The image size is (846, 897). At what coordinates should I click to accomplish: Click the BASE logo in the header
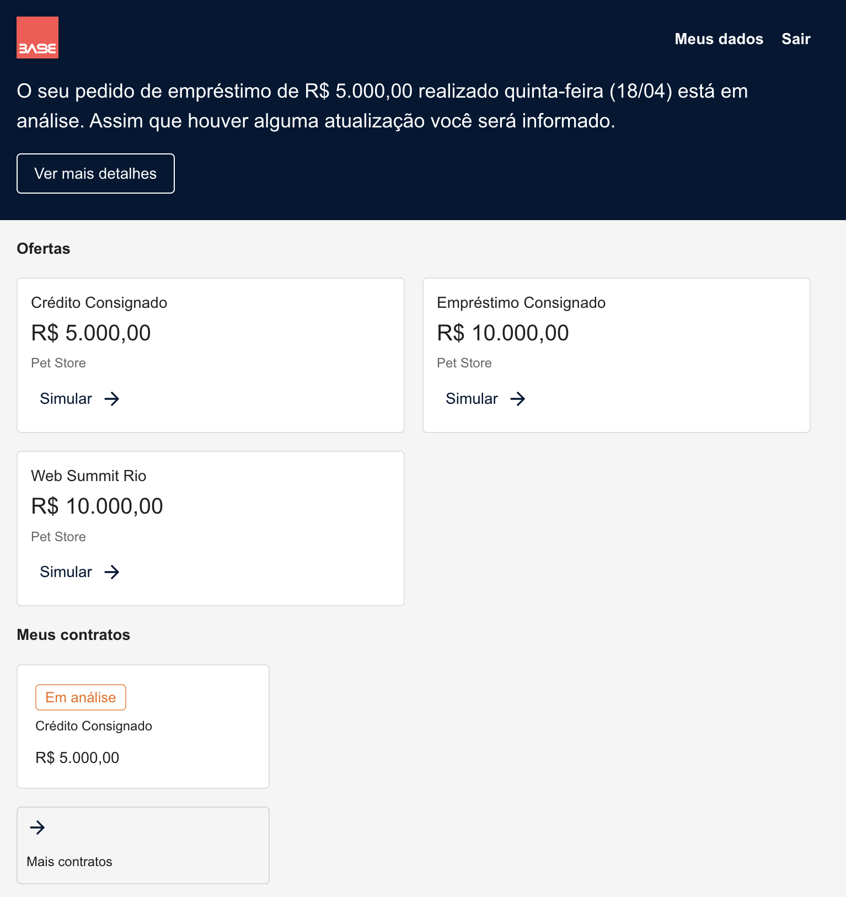[x=38, y=38]
